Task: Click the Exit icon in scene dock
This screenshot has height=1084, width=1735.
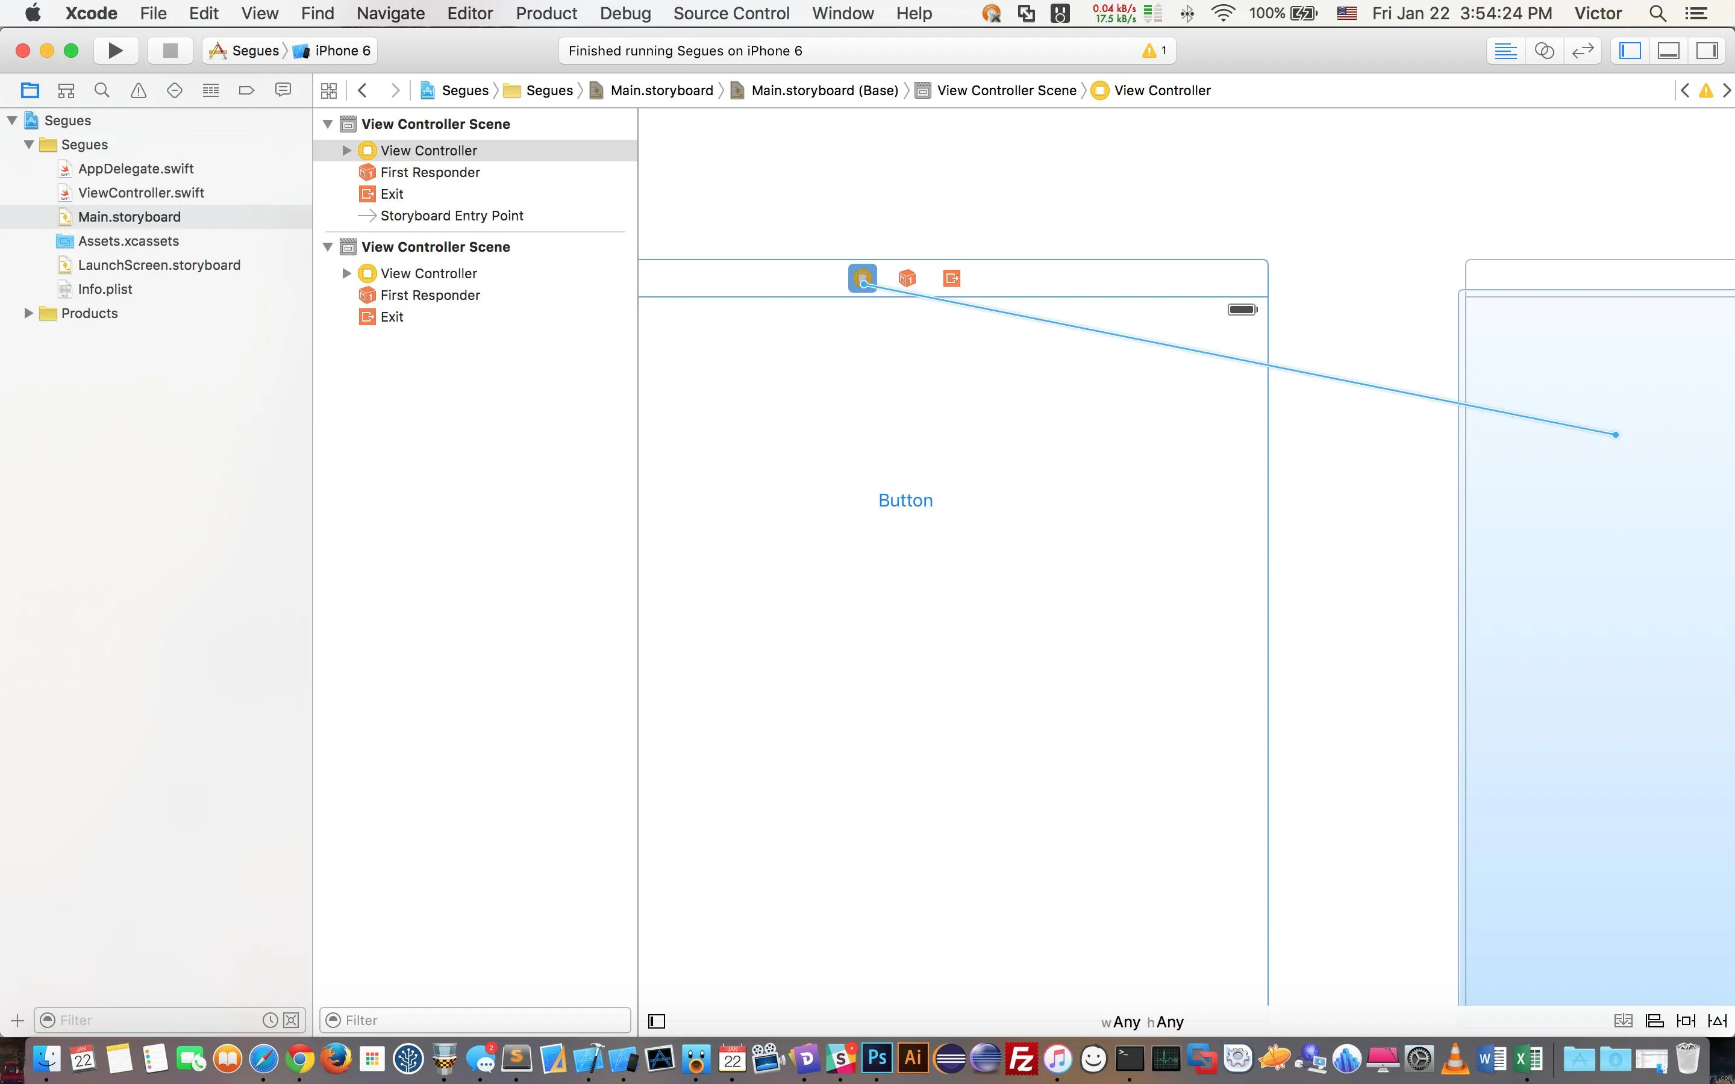Action: 951,278
